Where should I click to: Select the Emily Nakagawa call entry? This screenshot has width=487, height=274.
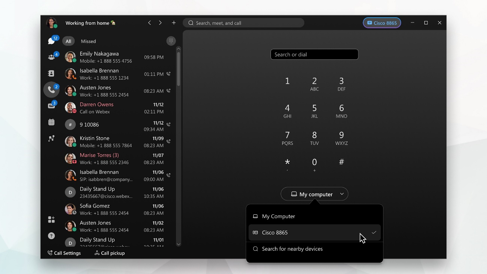[x=118, y=57]
